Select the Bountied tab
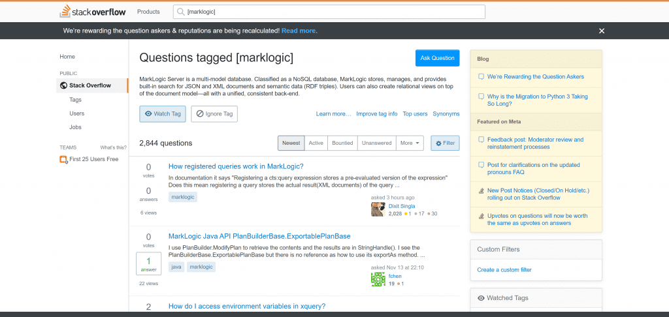This screenshot has width=669, height=317. point(342,143)
